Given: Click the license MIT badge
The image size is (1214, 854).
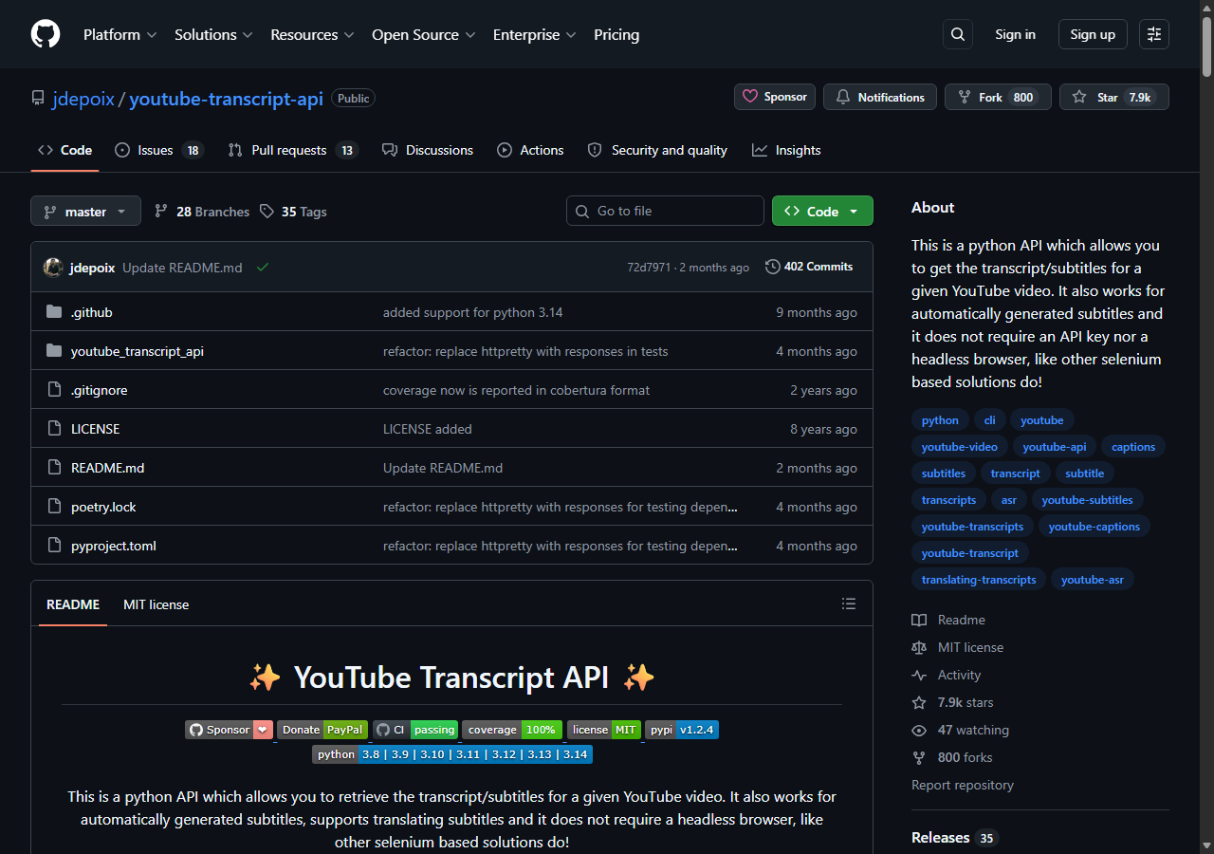Looking at the screenshot, I should [x=604, y=730].
